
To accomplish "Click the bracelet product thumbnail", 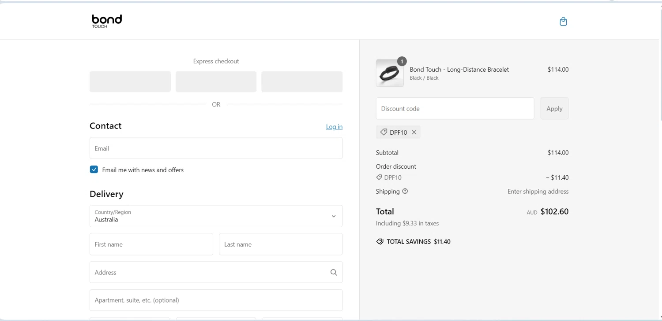I will (390, 73).
